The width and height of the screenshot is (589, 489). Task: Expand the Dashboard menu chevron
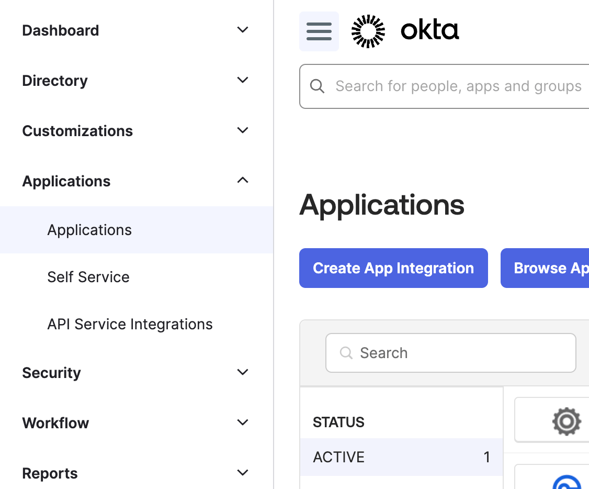[243, 30]
